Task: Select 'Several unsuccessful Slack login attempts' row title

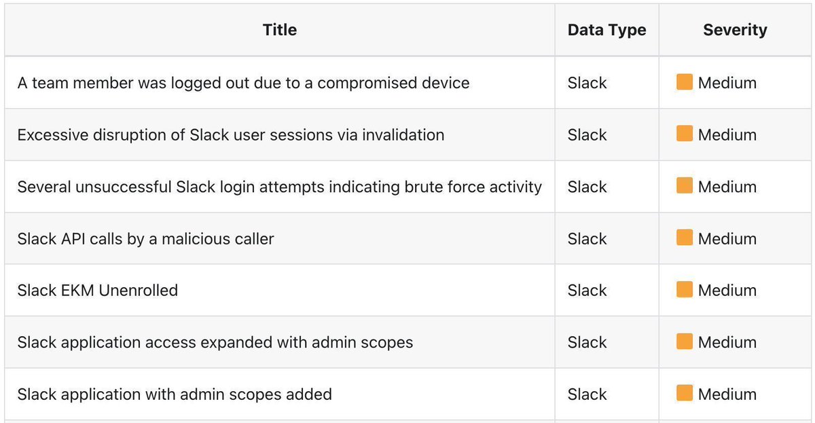Action: pos(280,187)
